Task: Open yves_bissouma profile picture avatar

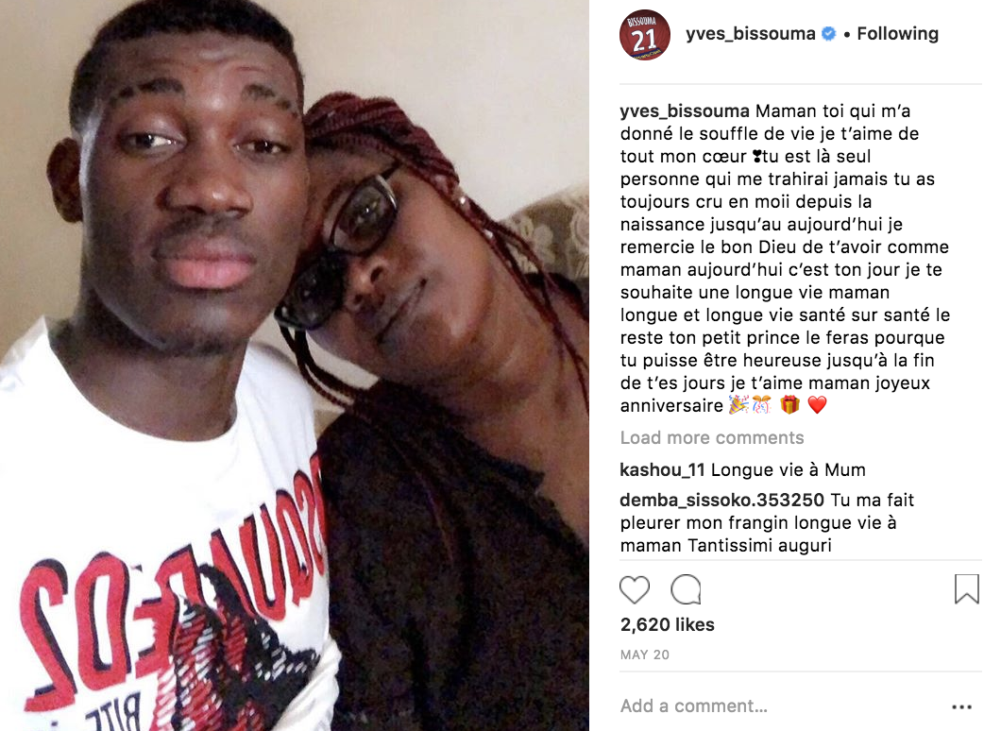Action: pos(644,35)
